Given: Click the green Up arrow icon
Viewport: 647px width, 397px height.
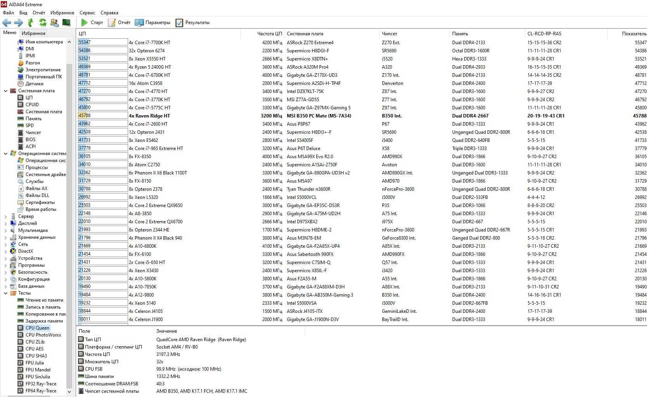Looking at the screenshot, I should tap(31, 22).
